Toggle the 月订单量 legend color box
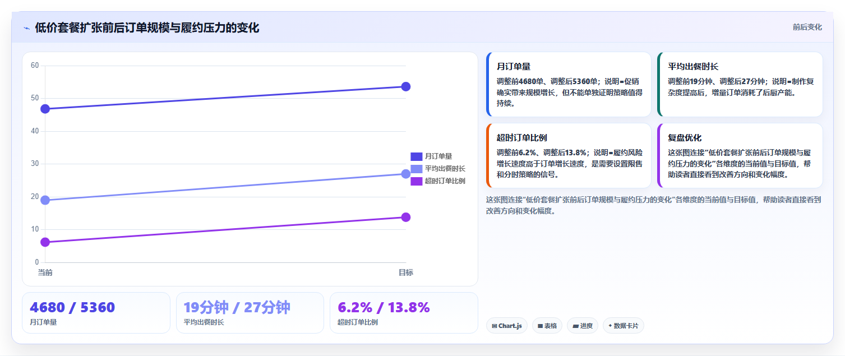Image resolution: width=845 pixels, height=356 pixels. point(416,156)
